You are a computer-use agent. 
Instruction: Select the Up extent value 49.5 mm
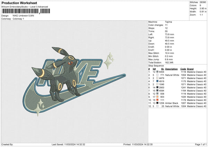(x=170, y=41)
